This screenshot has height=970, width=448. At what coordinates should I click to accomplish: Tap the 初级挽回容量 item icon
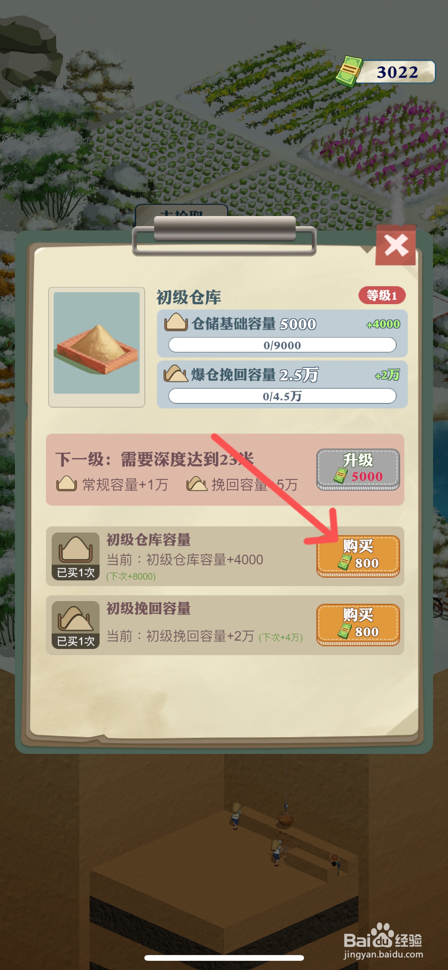point(76,625)
